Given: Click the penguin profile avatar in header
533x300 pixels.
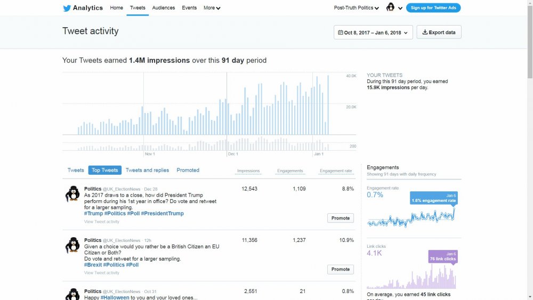Looking at the screenshot, I should [x=391, y=7].
